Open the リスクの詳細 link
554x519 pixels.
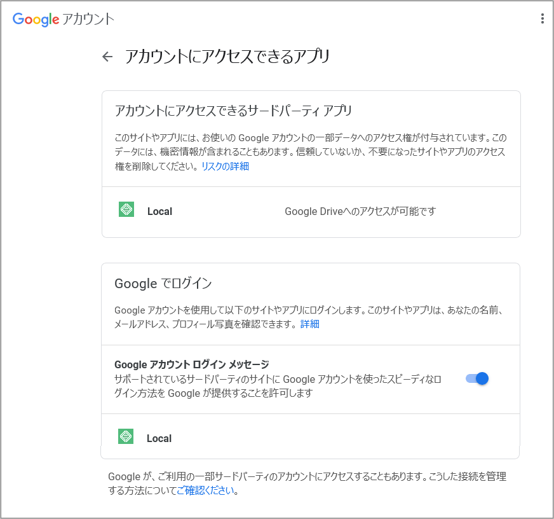(226, 166)
